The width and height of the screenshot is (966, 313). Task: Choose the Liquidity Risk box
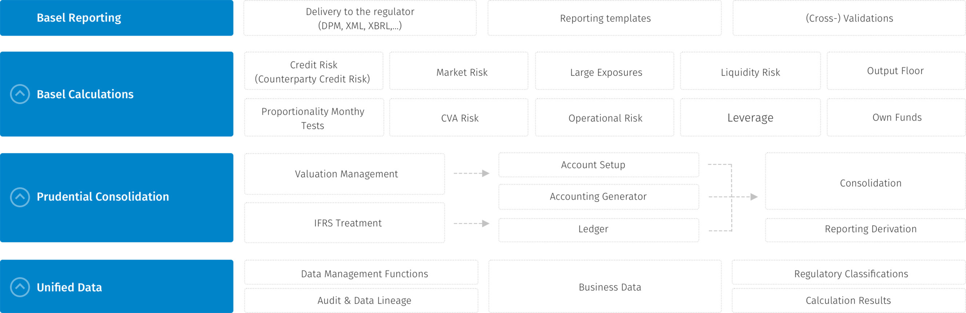pyautogui.click(x=750, y=72)
